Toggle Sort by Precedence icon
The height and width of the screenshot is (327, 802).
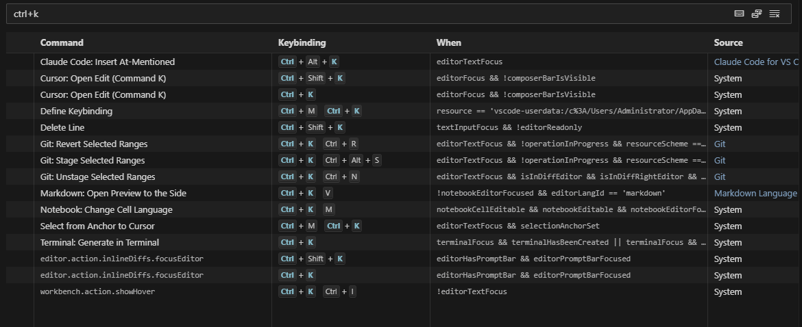click(x=757, y=14)
